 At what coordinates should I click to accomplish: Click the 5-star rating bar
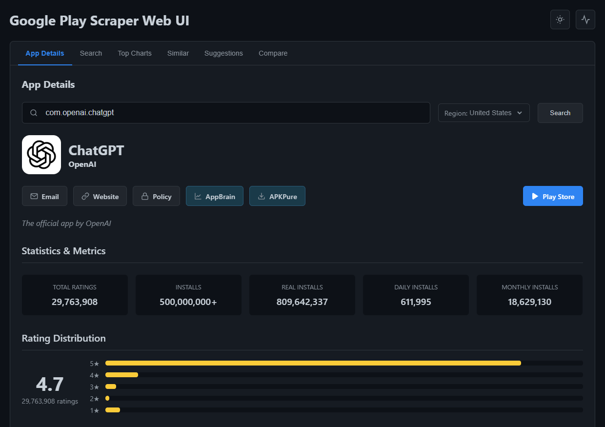(344, 363)
